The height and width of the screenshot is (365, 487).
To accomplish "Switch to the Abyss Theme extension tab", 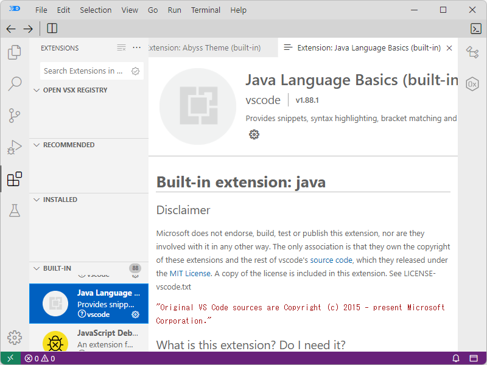I will point(214,48).
